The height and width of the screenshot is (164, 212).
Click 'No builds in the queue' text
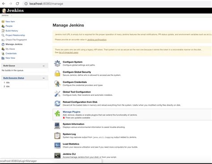tap(13, 70)
